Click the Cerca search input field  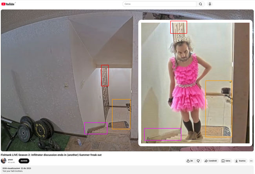coord(159,4)
